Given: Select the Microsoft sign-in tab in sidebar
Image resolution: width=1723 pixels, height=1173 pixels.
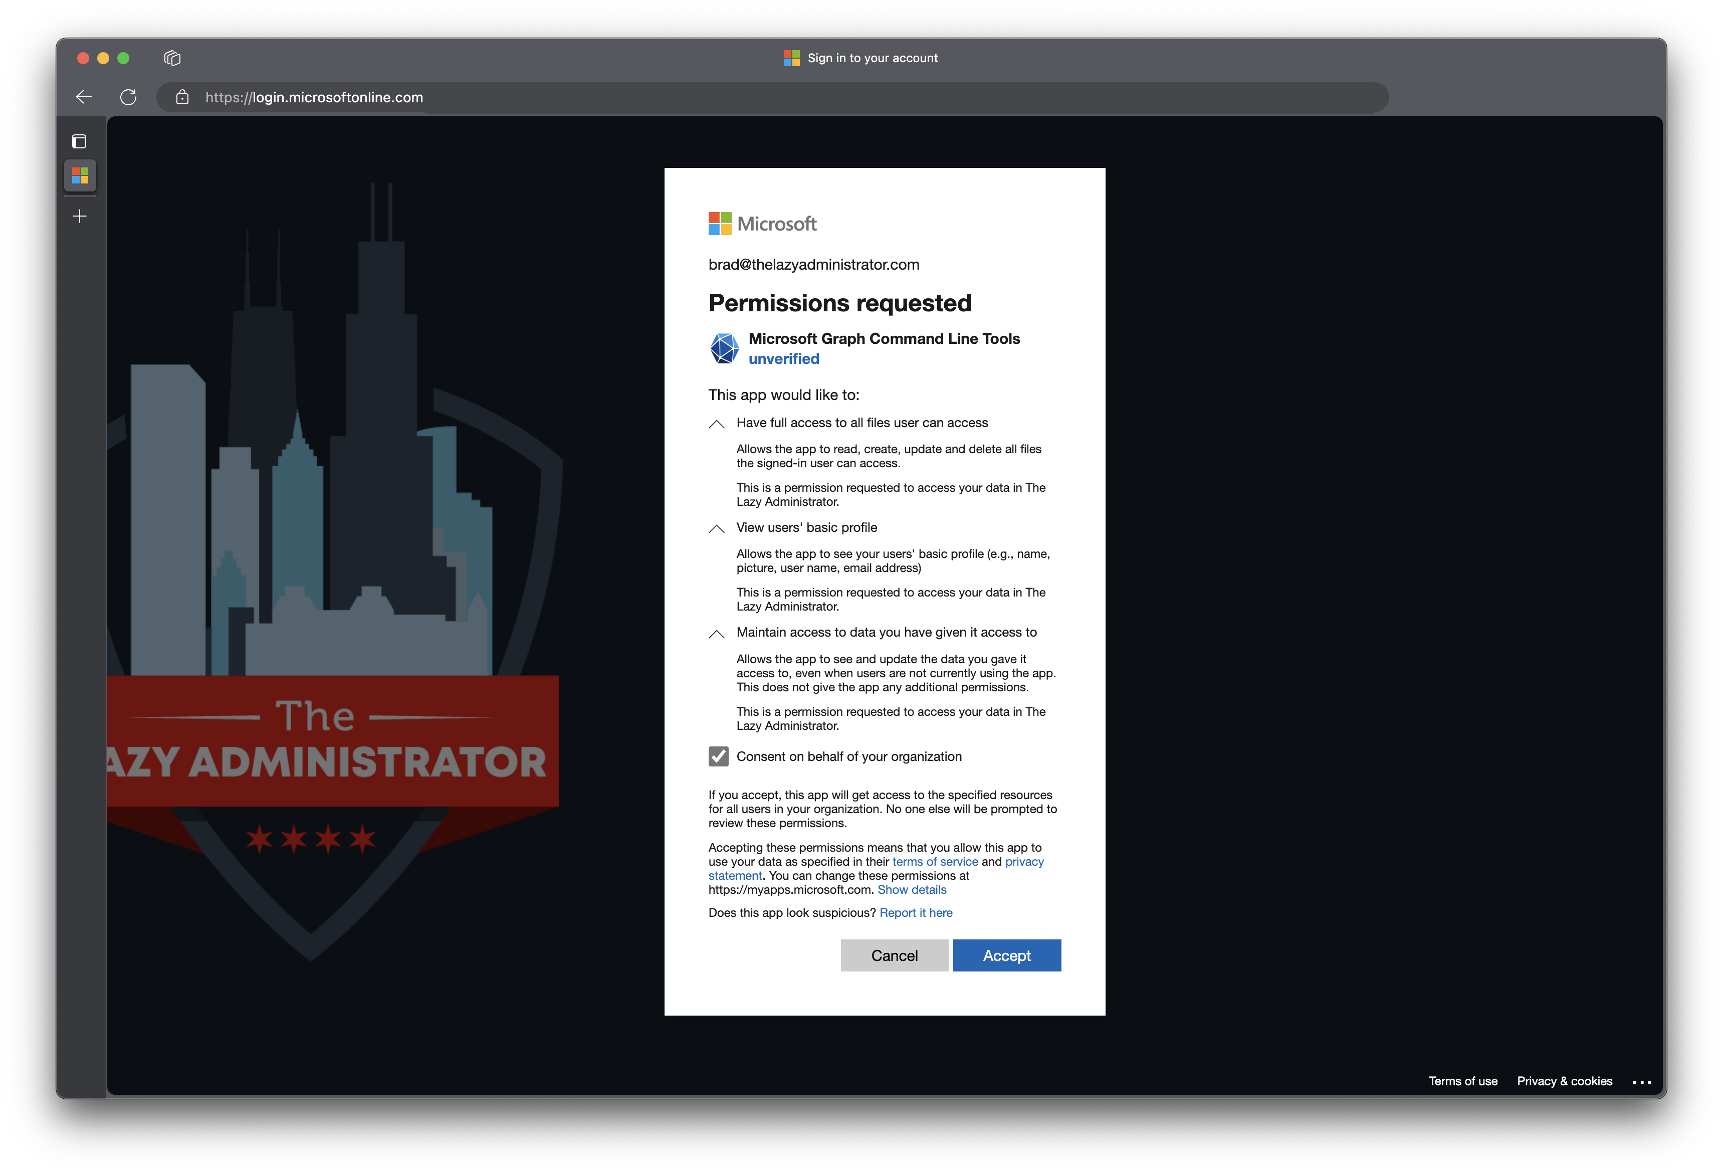Looking at the screenshot, I should (x=80, y=176).
